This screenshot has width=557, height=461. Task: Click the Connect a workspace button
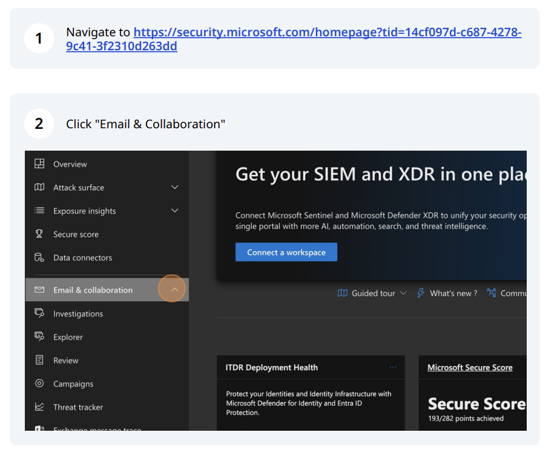click(286, 252)
